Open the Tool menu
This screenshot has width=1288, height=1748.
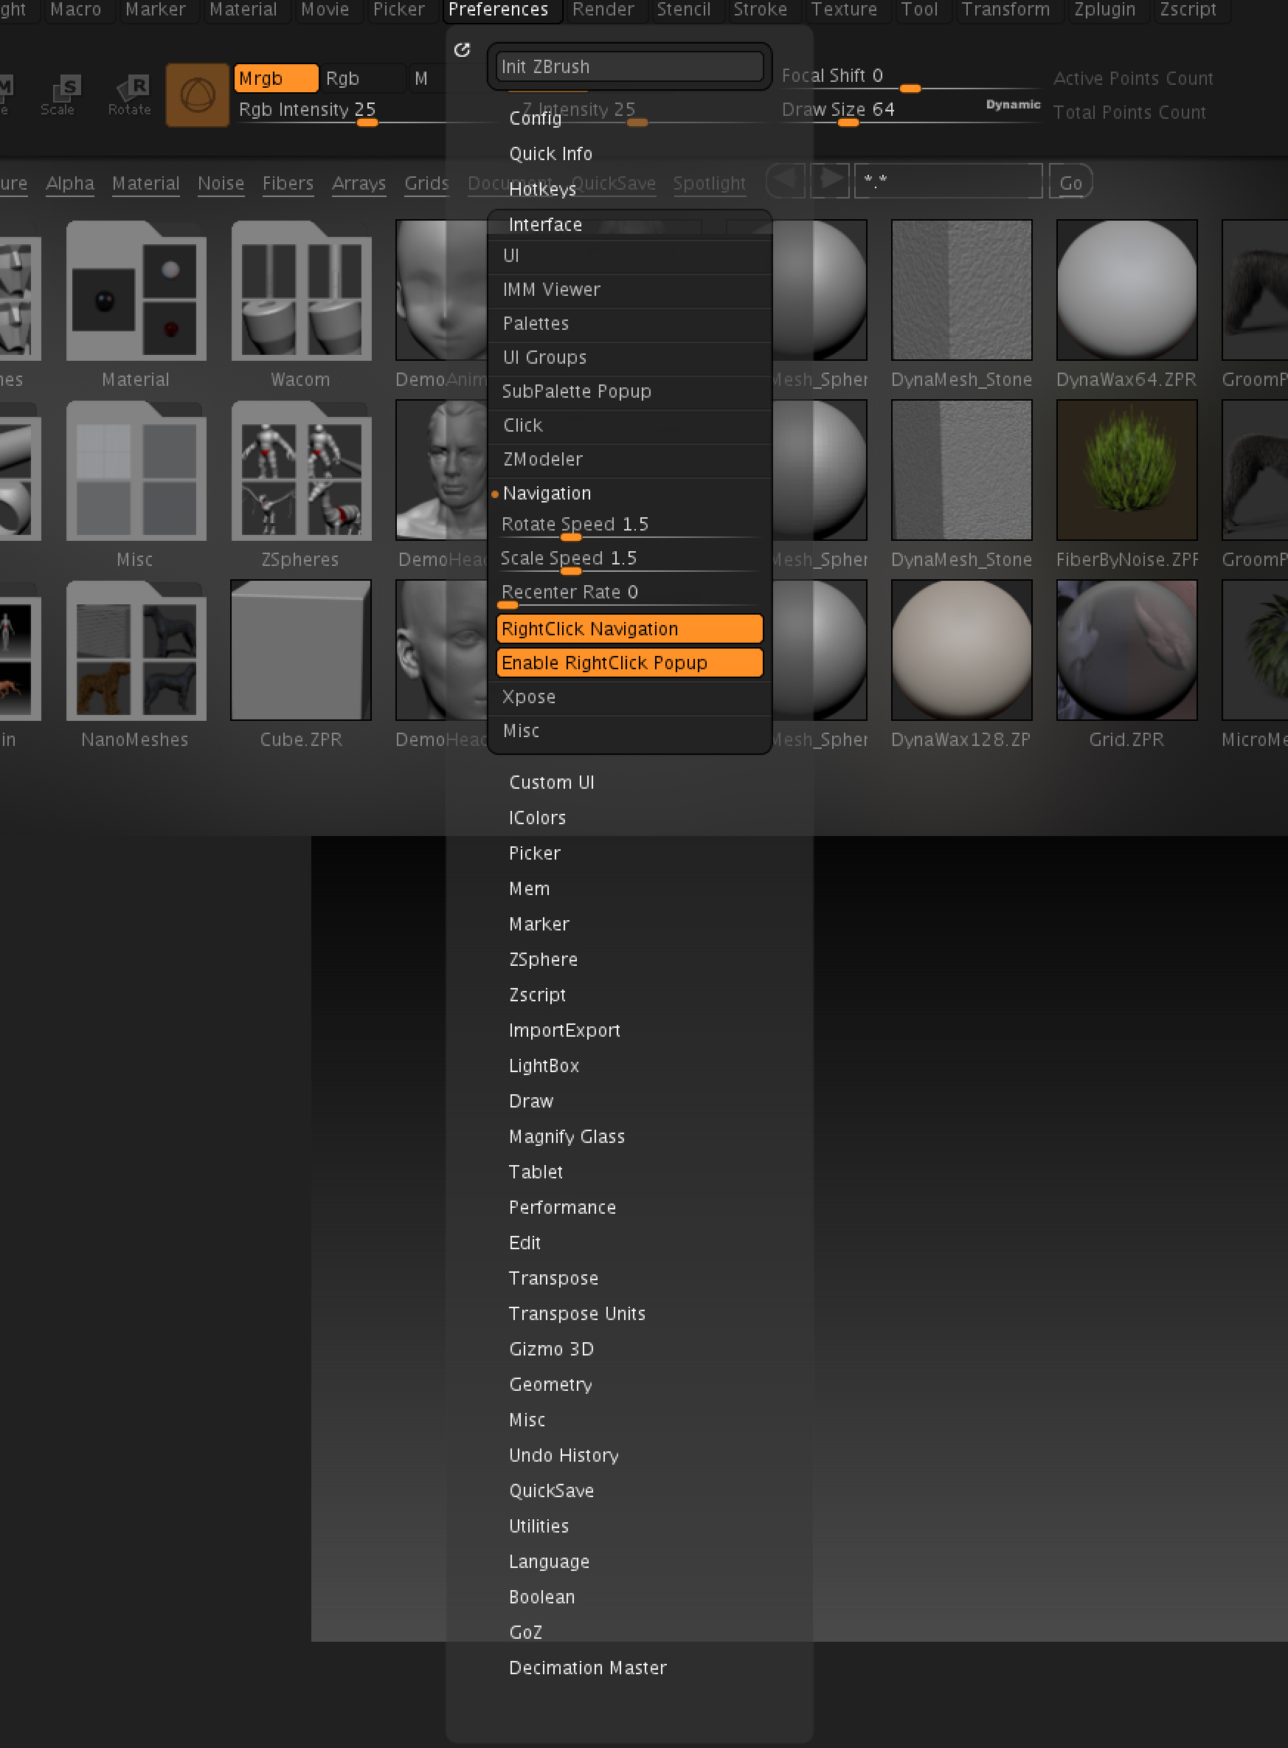[919, 10]
